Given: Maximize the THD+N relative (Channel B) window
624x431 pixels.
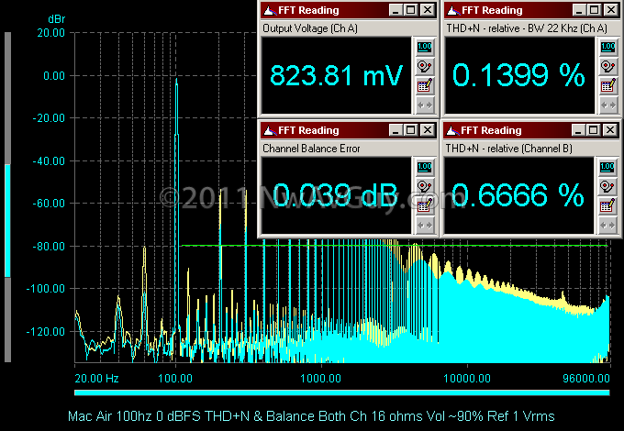Looking at the screenshot, I should point(594,130).
